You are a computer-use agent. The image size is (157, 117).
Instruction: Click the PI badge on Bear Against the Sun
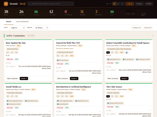point(16,52)
